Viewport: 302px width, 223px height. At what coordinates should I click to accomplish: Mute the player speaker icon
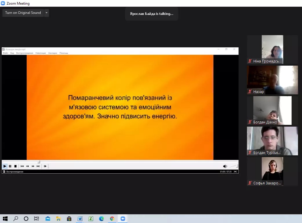tap(225, 166)
